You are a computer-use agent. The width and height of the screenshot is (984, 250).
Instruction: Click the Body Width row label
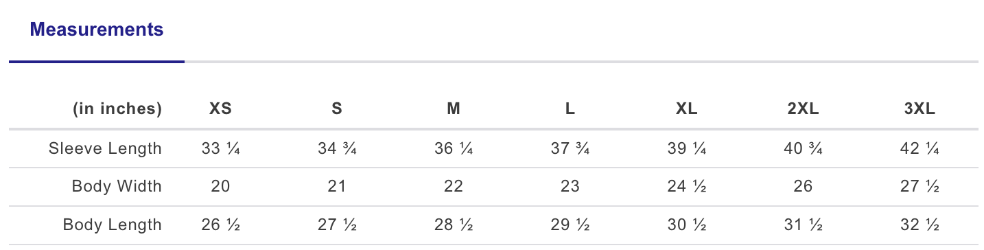coord(117,187)
